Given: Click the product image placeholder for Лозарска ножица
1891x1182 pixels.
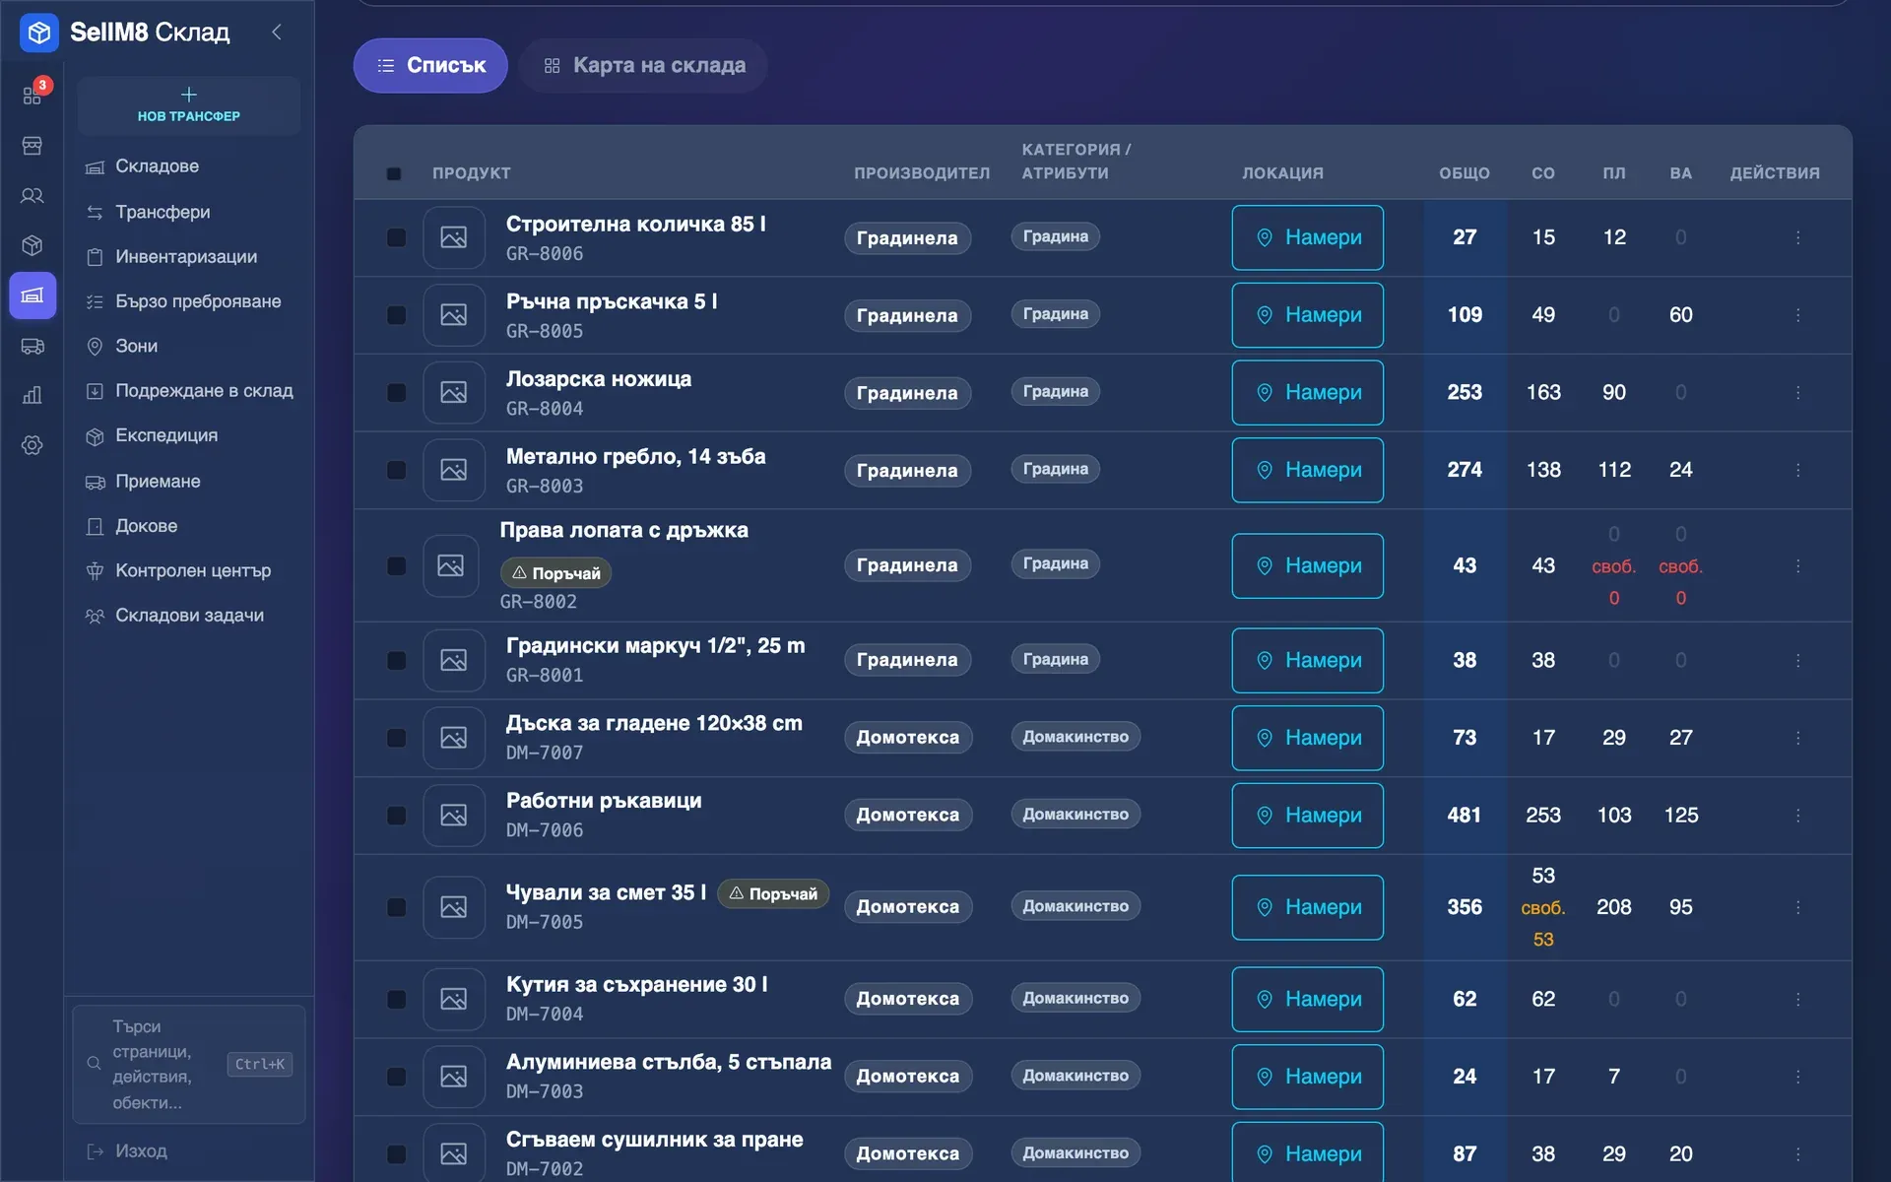Looking at the screenshot, I should [454, 392].
